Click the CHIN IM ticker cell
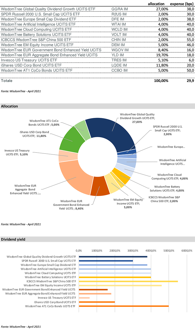 pyautogui.click(x=119, y=40)
